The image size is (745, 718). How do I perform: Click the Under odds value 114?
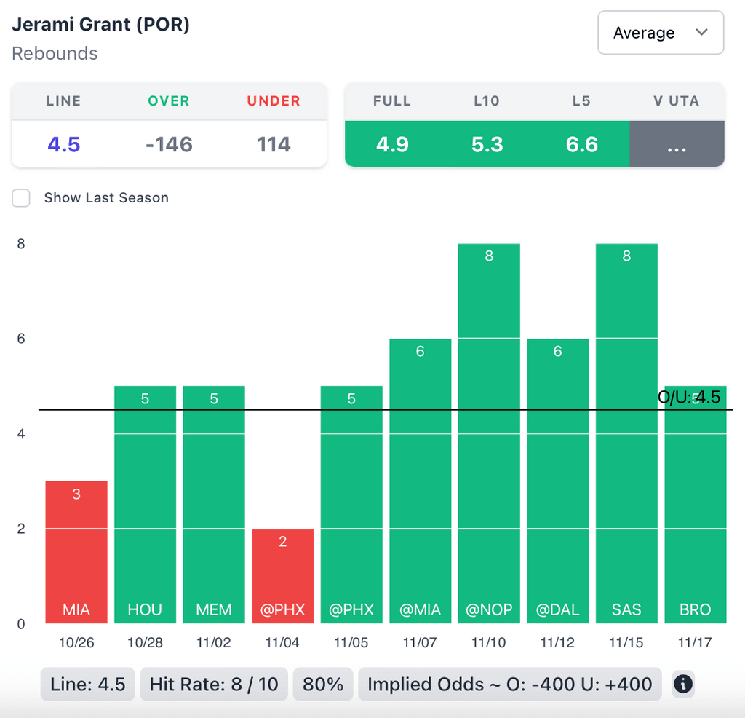pyautogui.click(x=274, y=144)
